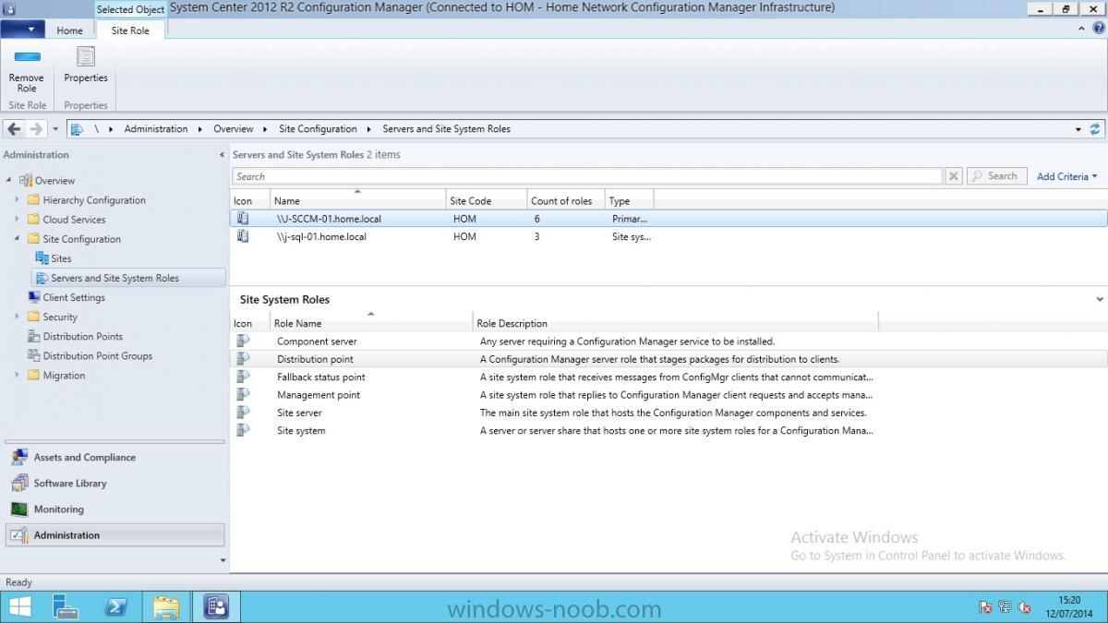Collapse the Overview tree node

(x=9, y=180)
